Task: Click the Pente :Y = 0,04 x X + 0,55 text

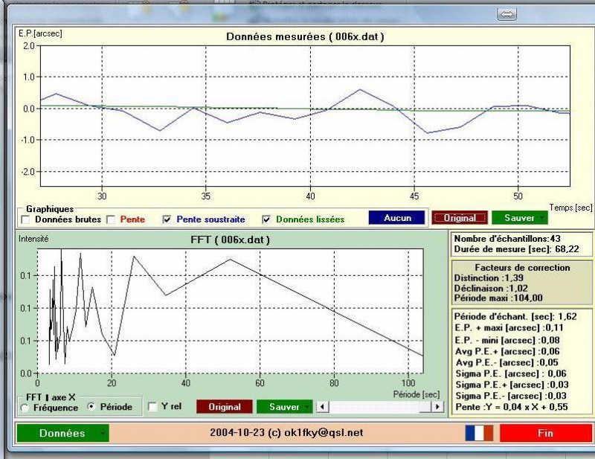Action: (x=512, y=407)
